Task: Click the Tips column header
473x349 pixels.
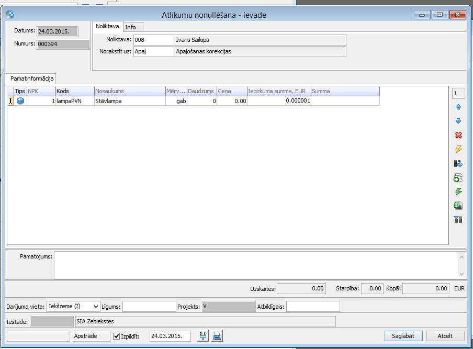Action: (20, 91)
